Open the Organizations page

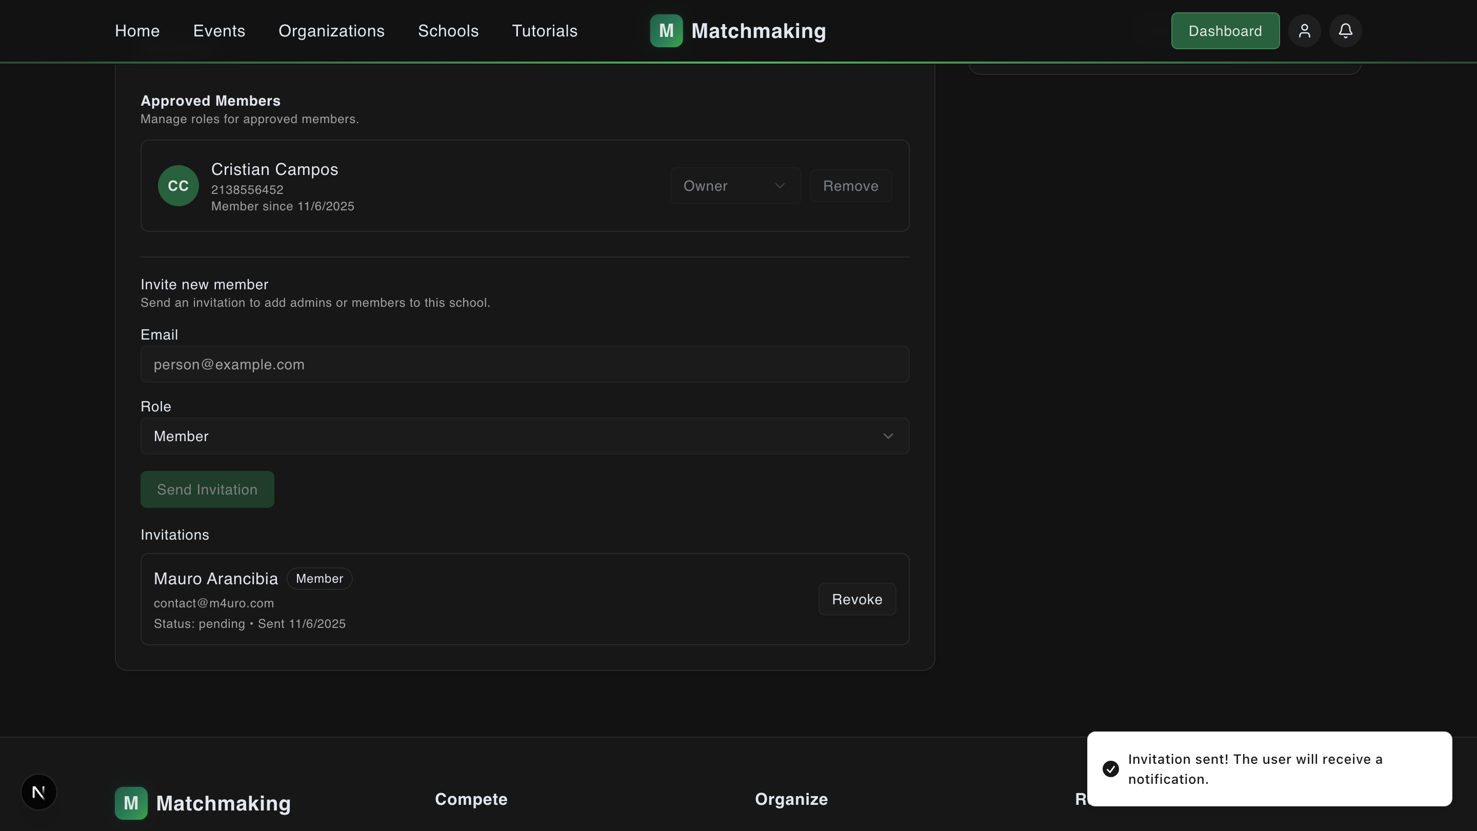coord(331,31)
